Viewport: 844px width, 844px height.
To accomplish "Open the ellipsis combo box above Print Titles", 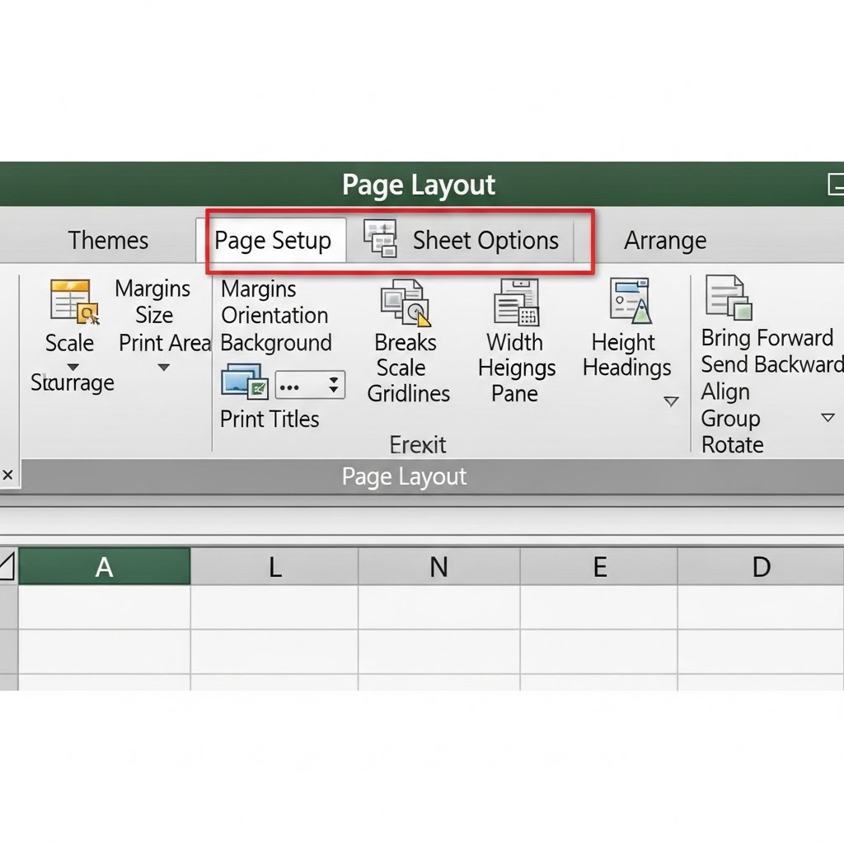I will (x=310, y=385).
